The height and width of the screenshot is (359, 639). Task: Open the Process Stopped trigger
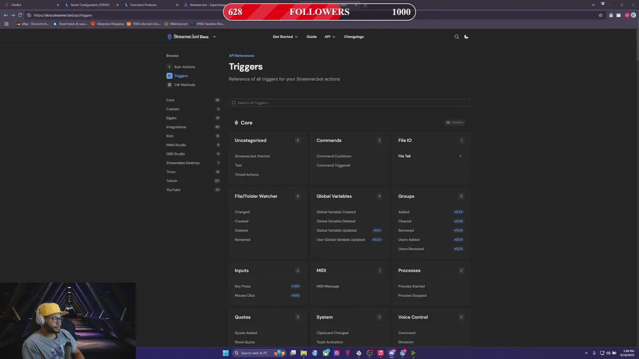(412, 295)
